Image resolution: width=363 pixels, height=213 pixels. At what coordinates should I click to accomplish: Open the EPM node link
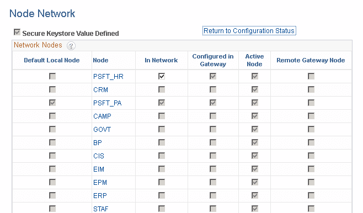point(100,183)
